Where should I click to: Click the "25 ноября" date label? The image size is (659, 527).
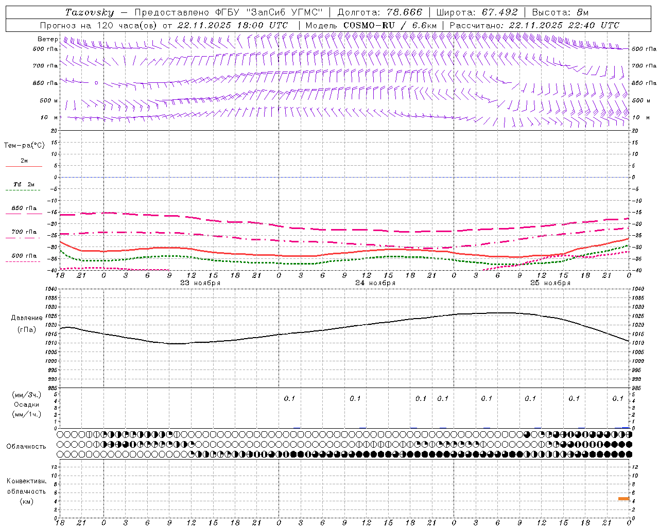550,283
